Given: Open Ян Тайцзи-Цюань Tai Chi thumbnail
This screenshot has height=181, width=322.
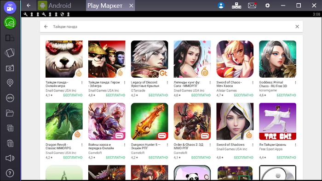Looking at the screenshot, I should coord(278,121).
